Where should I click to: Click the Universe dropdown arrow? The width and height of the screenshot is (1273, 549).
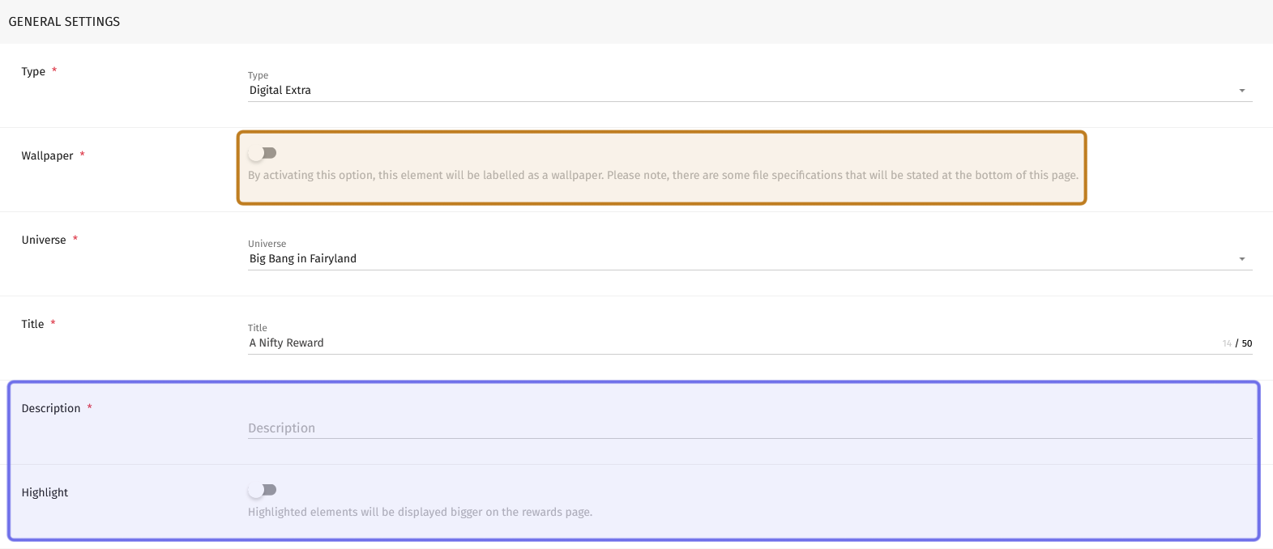(x=1242, y=259)
